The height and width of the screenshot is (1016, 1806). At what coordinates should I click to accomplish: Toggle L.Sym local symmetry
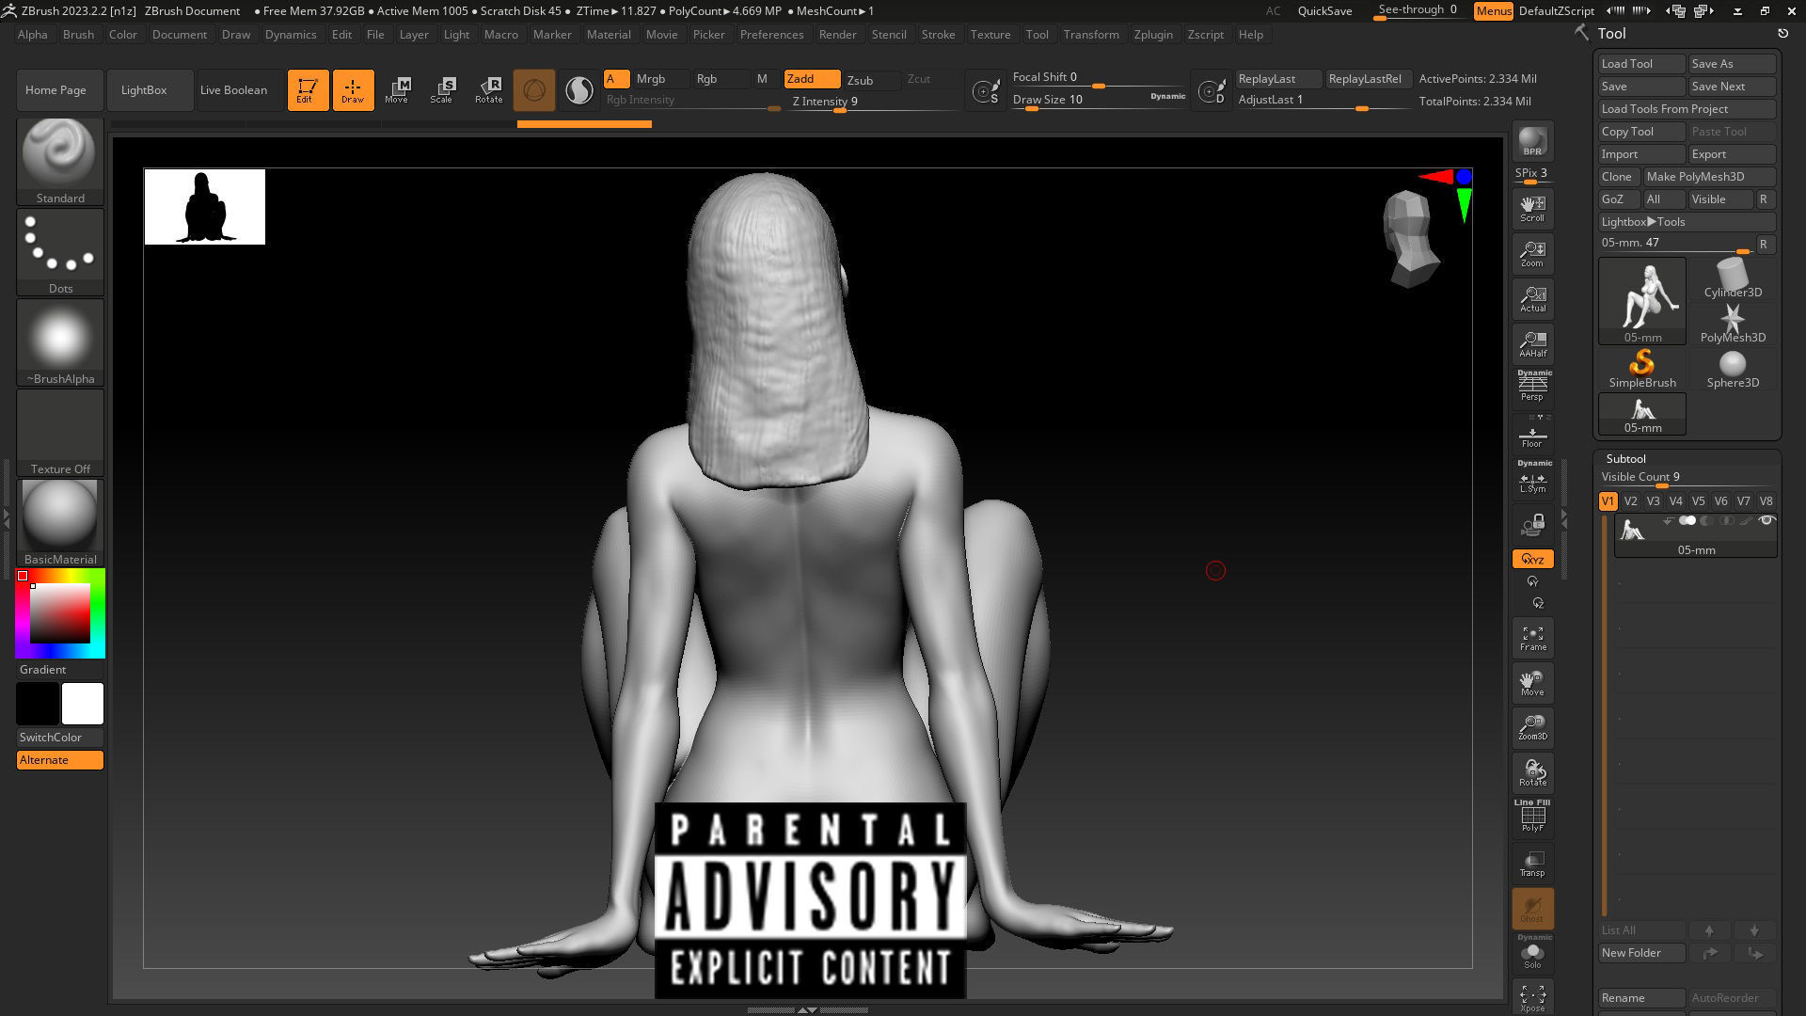pos(1532,478)
